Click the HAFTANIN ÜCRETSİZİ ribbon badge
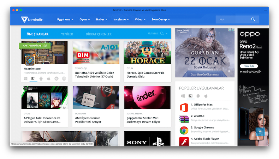Screen dimensions: 279x159 (x=34, y=46)
